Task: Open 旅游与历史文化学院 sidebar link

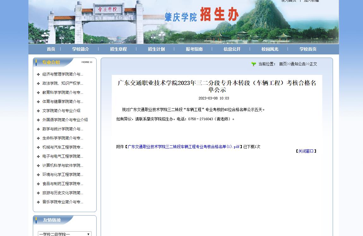Action: pos(63,193)
